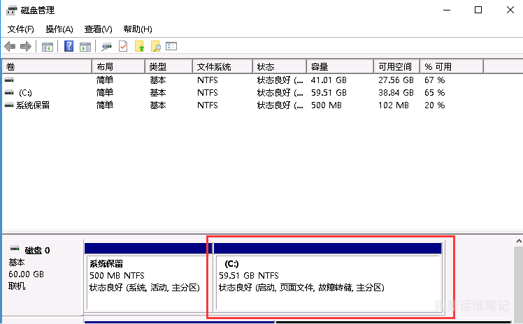The image size is (523, 324).
Task: Click the magnifier search toolbar icon
Action: tap(155, 47)
